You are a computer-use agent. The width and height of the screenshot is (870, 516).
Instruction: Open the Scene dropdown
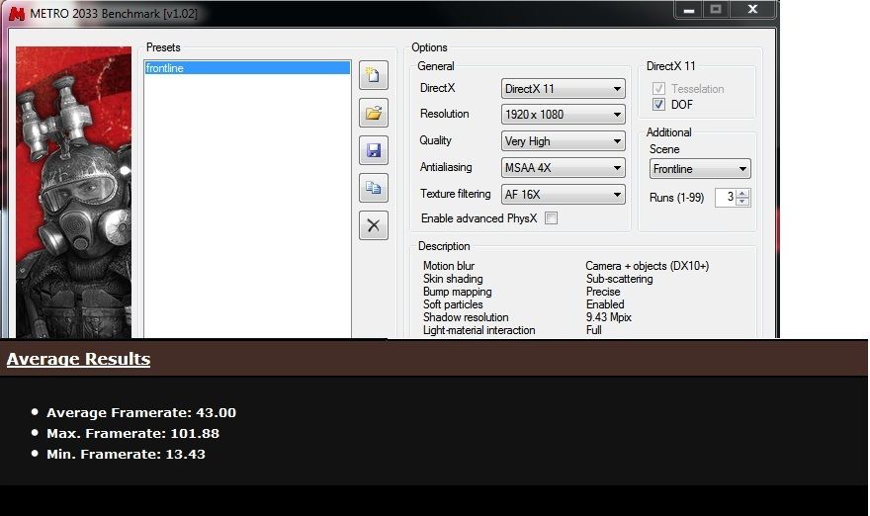click(700, 170)
